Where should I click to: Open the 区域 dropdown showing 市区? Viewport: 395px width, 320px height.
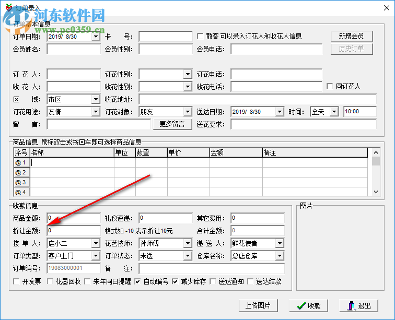click(x=96, y=99)
